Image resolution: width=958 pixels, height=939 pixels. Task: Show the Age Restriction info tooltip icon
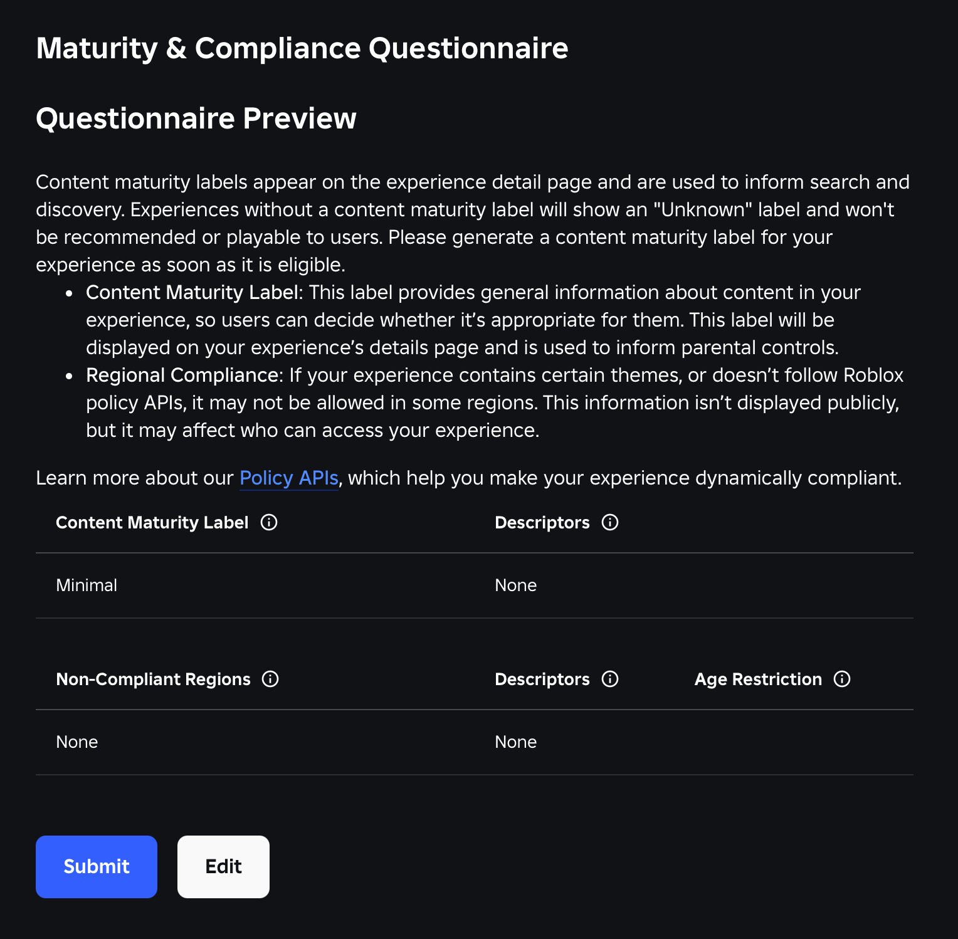(842, 679)
